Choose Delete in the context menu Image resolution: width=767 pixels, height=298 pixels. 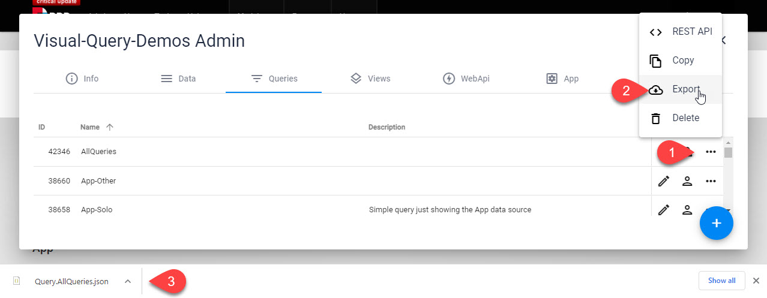[x=681, y=118]
